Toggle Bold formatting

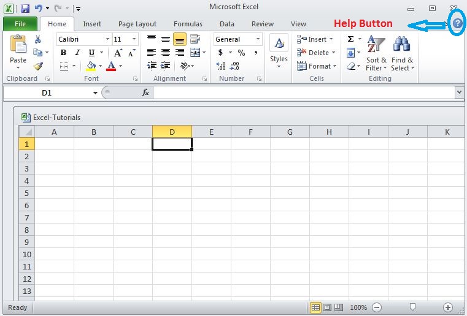tap(63, 53)
